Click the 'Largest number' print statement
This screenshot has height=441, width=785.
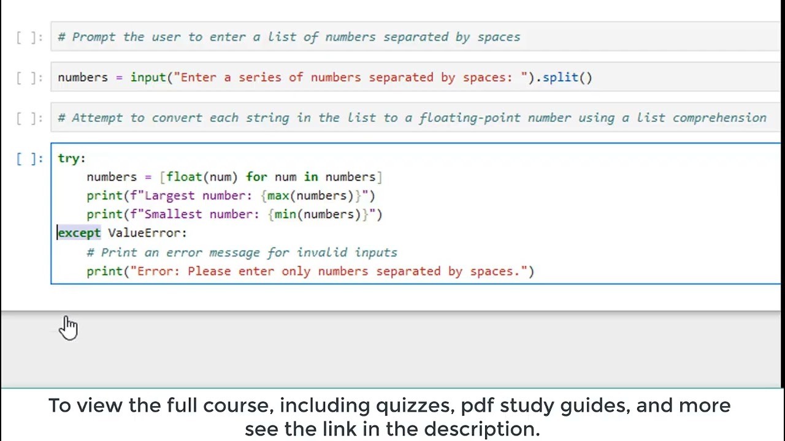point(231,195)
